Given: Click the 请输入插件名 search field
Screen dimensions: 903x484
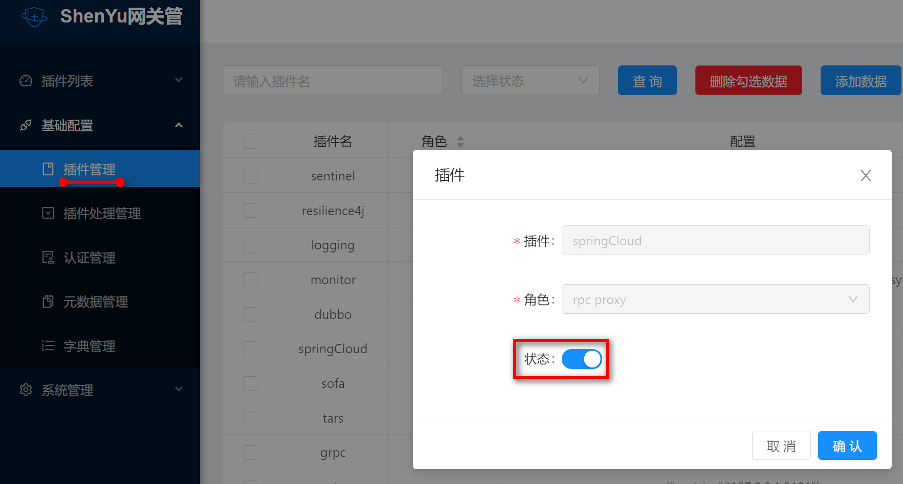Looking at the screenshot, I should pyautogui.click(x=332, y=80).
